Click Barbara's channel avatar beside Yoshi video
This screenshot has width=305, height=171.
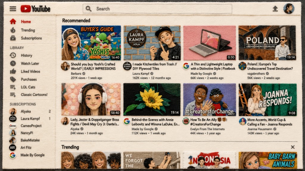pyautogui.click(x=65, y=66)
